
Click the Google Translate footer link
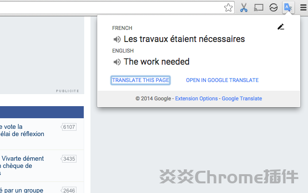[242, 98]
